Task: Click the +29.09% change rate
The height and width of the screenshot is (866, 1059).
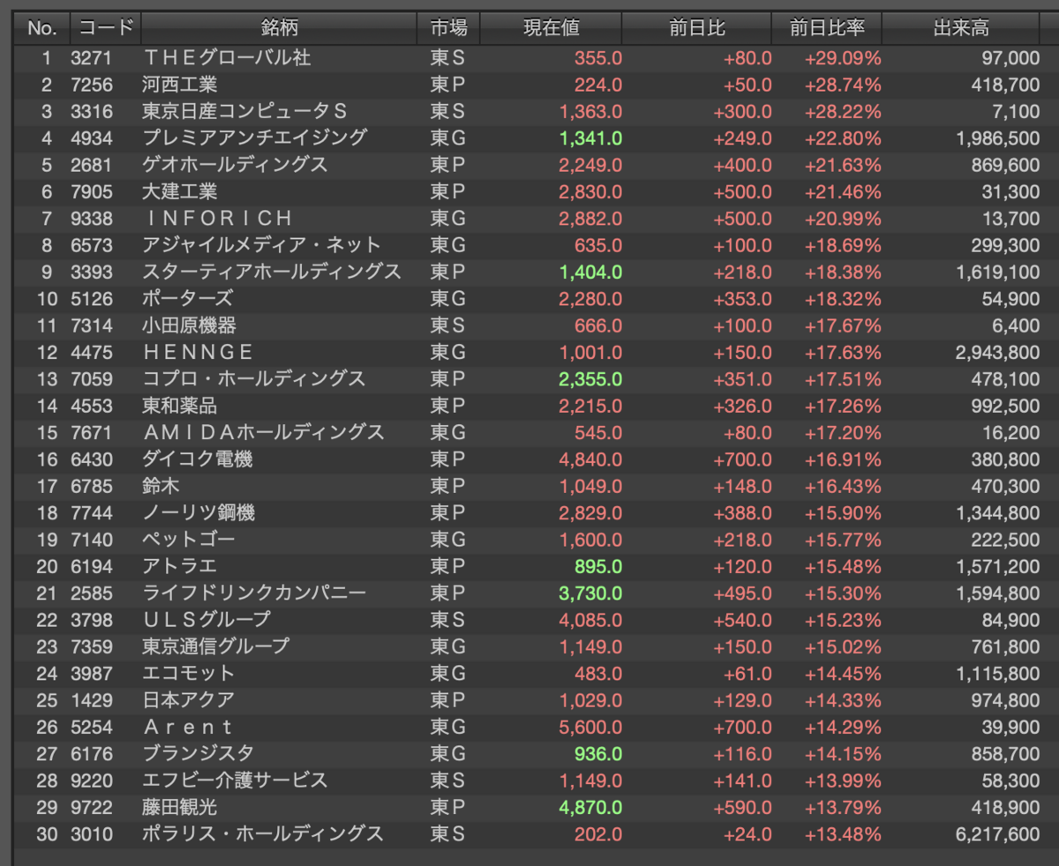Action: tap(843, 58)
